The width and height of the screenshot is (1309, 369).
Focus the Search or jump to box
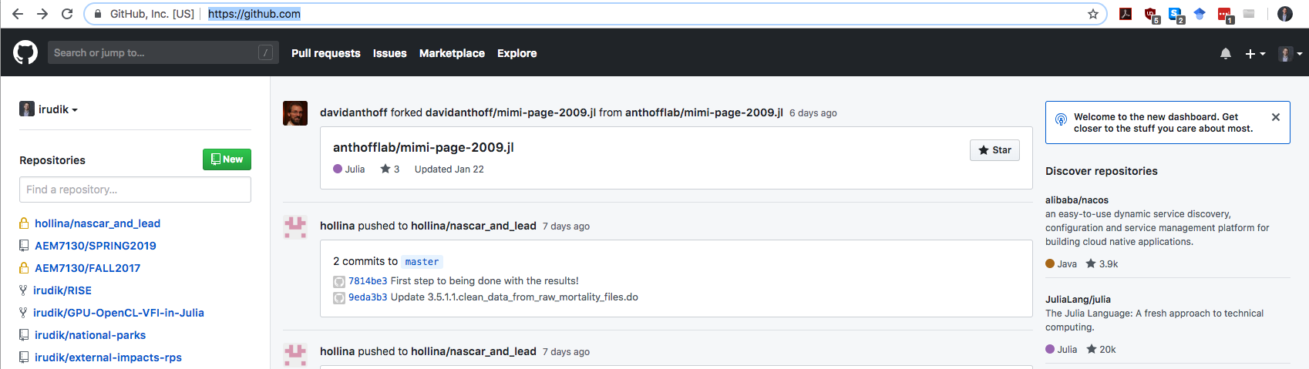[154, 52]
